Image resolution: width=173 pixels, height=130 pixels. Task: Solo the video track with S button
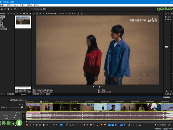tap(23, 105)
